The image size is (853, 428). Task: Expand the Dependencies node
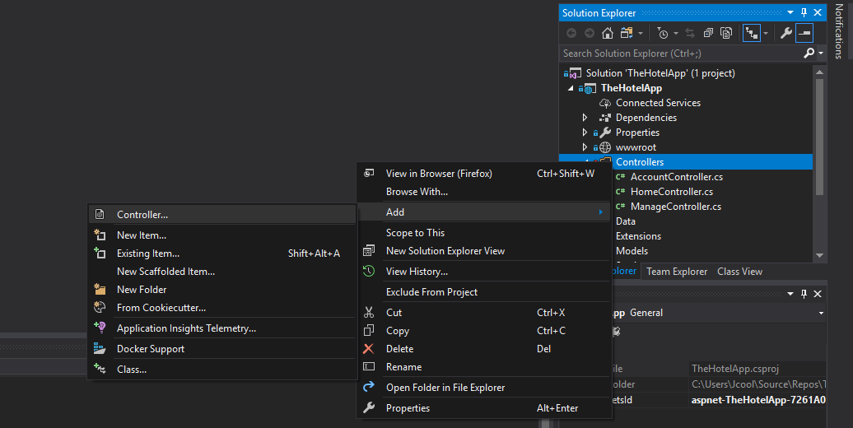point(585,118)
